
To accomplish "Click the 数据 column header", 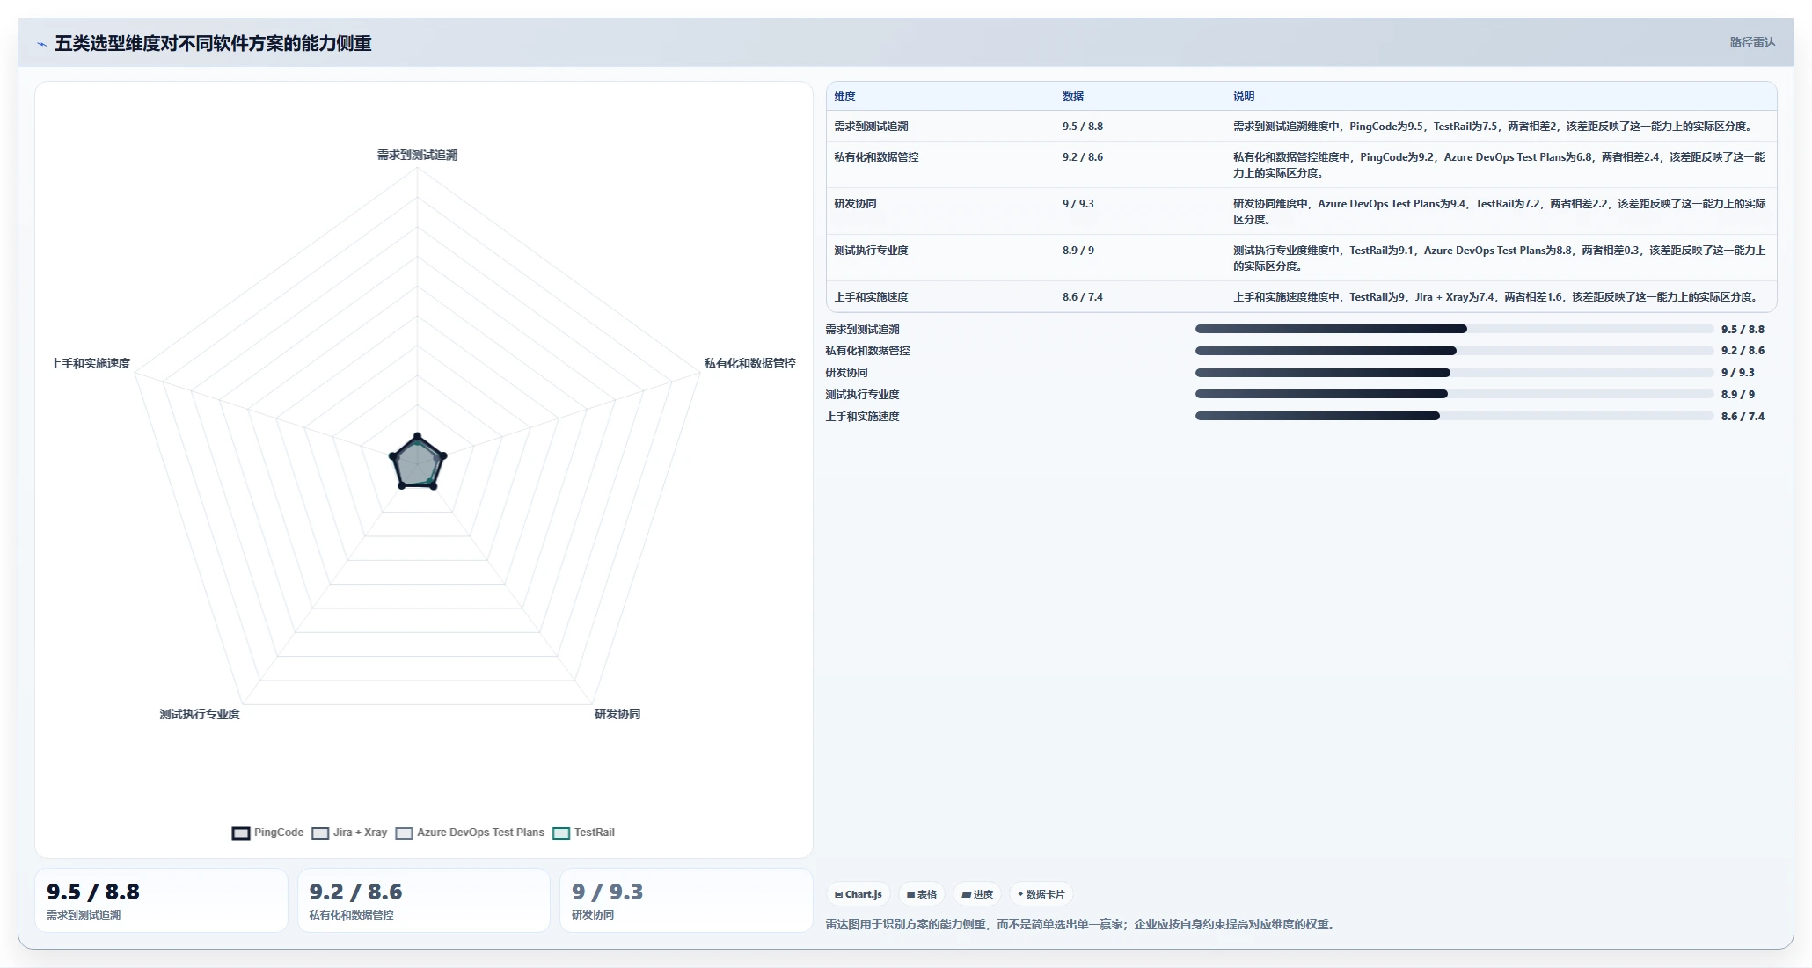I will click(x=1072, y=97).
